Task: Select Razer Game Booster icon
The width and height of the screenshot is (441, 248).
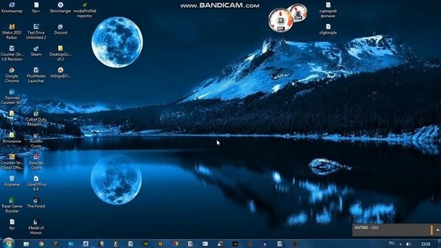Action: [x=12, y=205]
